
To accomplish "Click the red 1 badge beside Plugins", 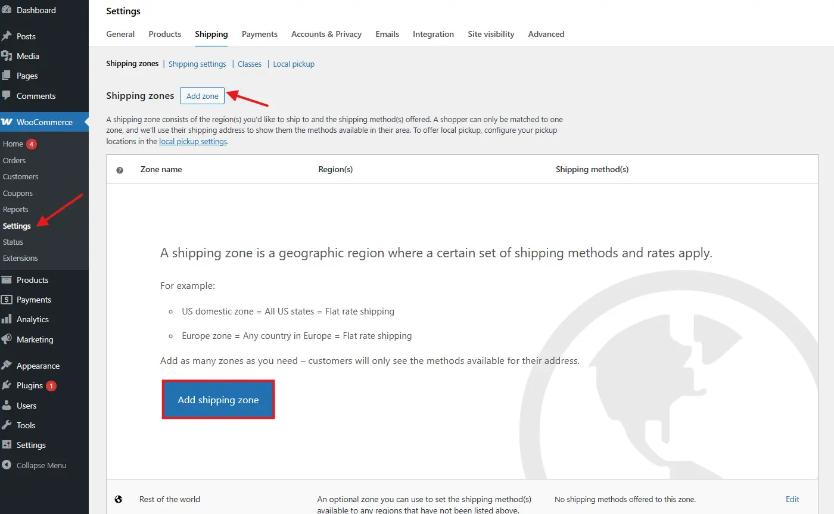I will (x=51, y=385).
